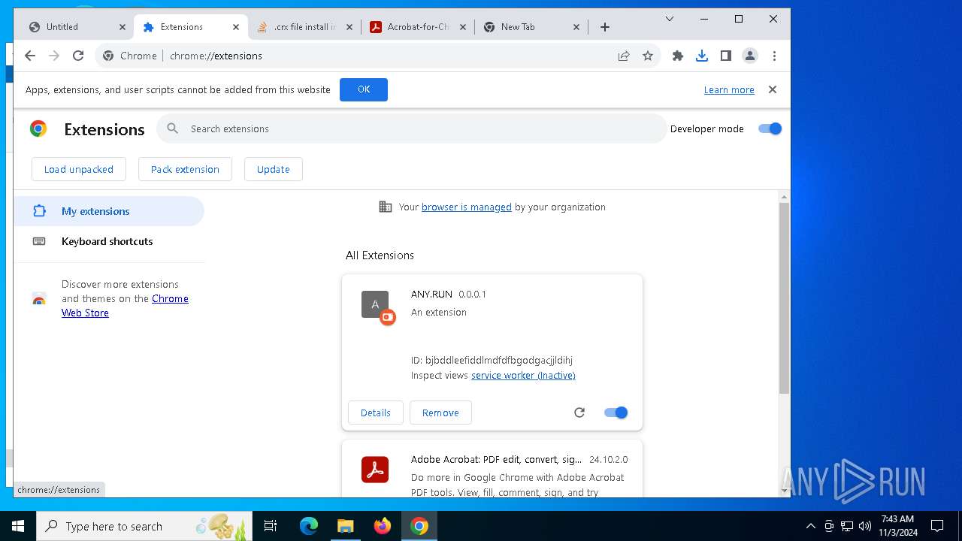This screenshot has height=541, width=962.
Task: Open the Windows Start menu
Action: coord(18,526)
